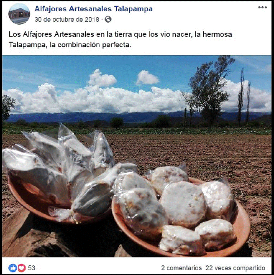Click the blue thumbs-up Like reaction icon

click(13, 268)
